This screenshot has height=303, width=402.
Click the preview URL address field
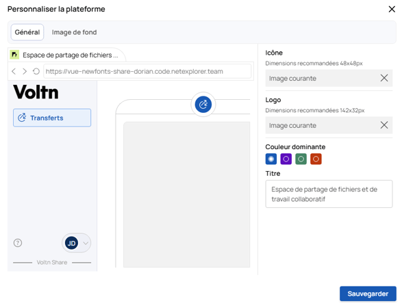pyautogui.click(x=147, y=71)
